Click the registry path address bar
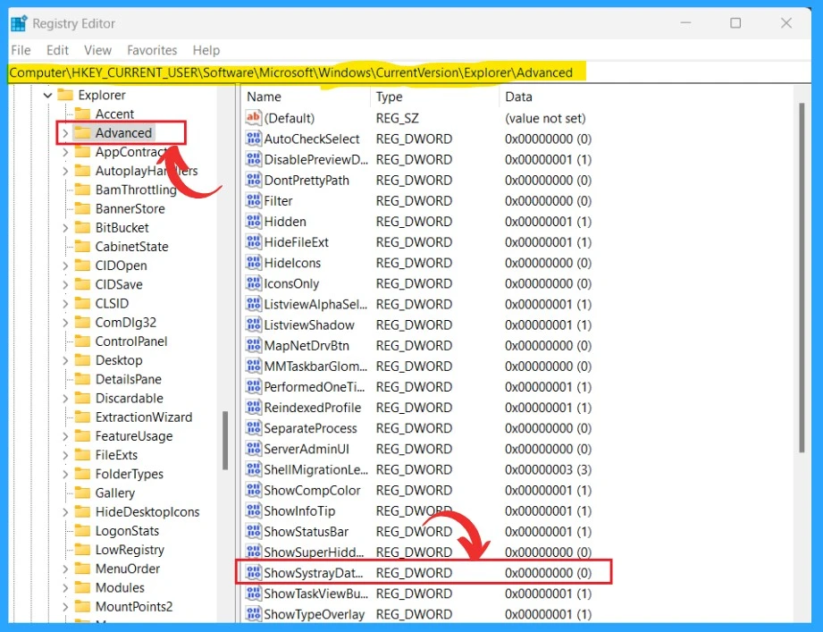Screen dimensions: 823x632 (409, 72)
